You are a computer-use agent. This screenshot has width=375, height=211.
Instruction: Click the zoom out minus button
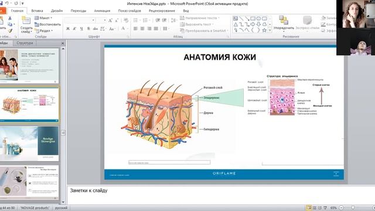[342, 207]
